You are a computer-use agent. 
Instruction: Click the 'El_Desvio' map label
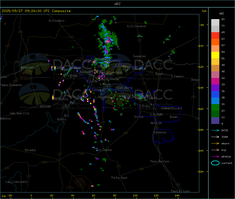61,99
